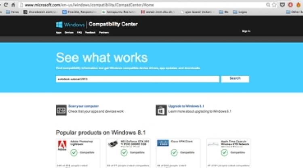Image resolution: width=303 pixels, height=168 pixels.
Task: Click into the product search input field
Action: coord(138,79)
